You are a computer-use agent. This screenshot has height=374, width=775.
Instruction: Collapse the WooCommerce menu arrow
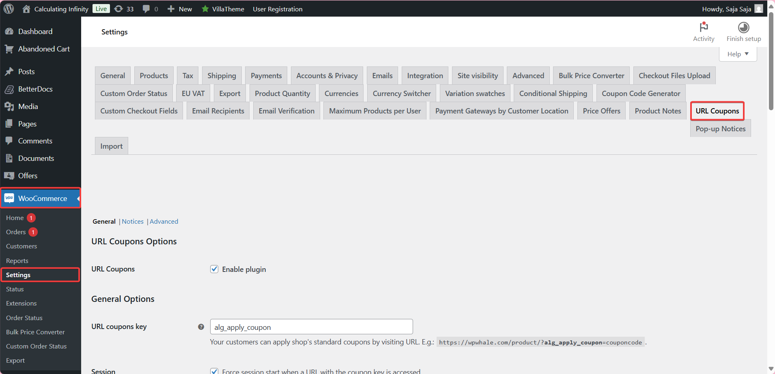click(78, 198)
